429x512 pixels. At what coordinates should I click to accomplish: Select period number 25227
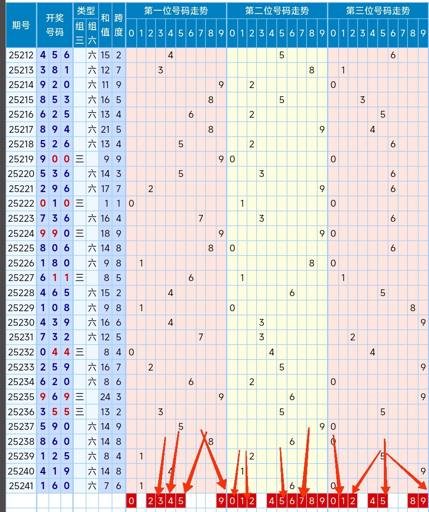[21, 278]
